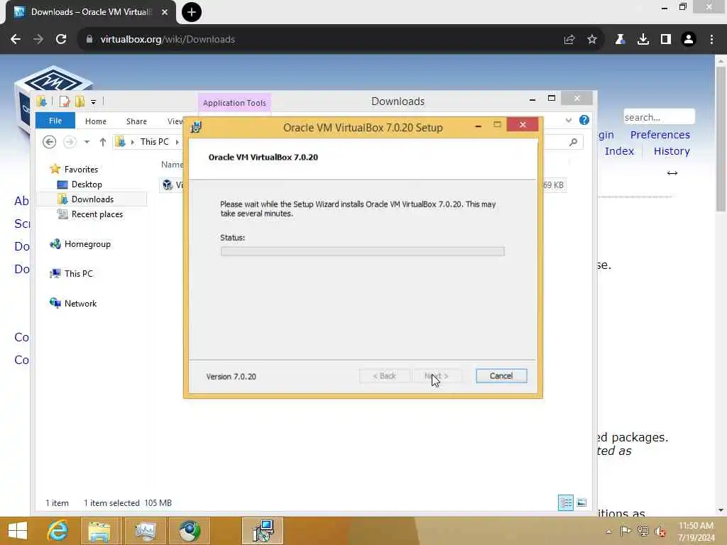Close the Downloads Chrome tab
Screen dimensions: 727x545
[165, 12]
